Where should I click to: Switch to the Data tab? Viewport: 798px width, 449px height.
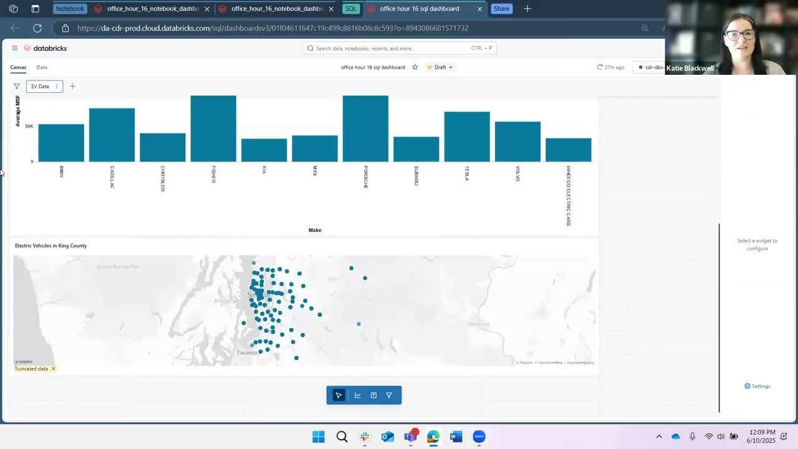point(42,67)
